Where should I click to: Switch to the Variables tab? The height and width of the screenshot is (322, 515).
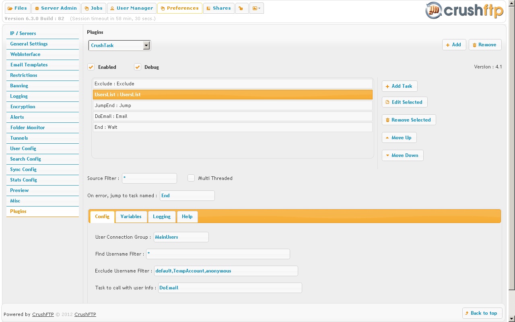131,217
